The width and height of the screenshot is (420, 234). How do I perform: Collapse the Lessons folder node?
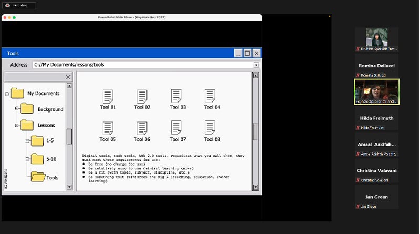point(17,125)
